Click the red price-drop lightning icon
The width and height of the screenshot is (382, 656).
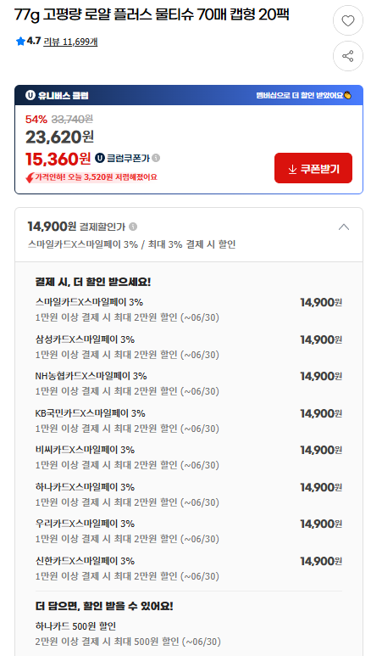(x=30, y=178)
